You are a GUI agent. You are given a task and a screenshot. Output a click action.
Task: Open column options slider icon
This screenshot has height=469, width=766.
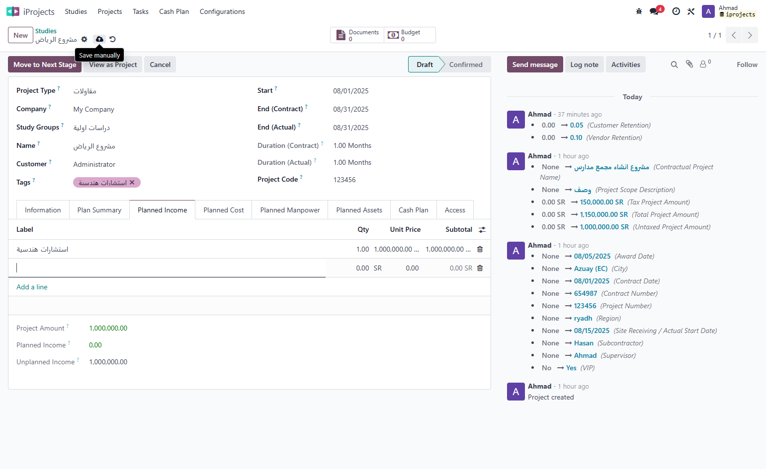pos(482,230)
